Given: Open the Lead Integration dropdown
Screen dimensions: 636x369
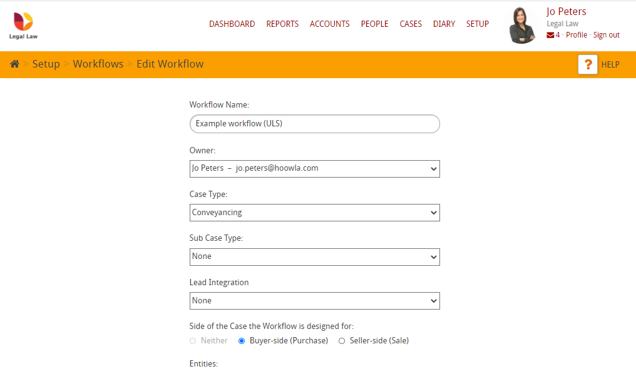Looking at the screenshot, I should pyautogui.click(x=314, y=300).
